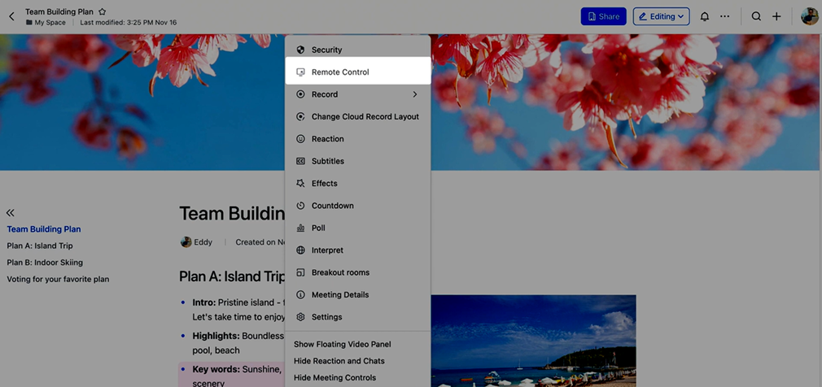Toggle Show Floating Video Panel
Image resolution: width=822 pixels, height=387 pixels.
(342, 345)
